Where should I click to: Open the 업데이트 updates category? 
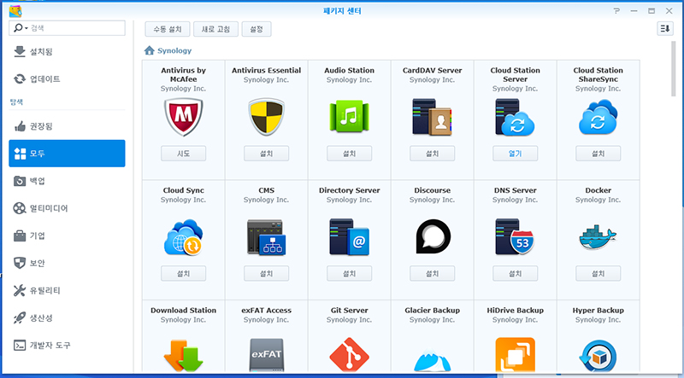click(x=67, y=79)
